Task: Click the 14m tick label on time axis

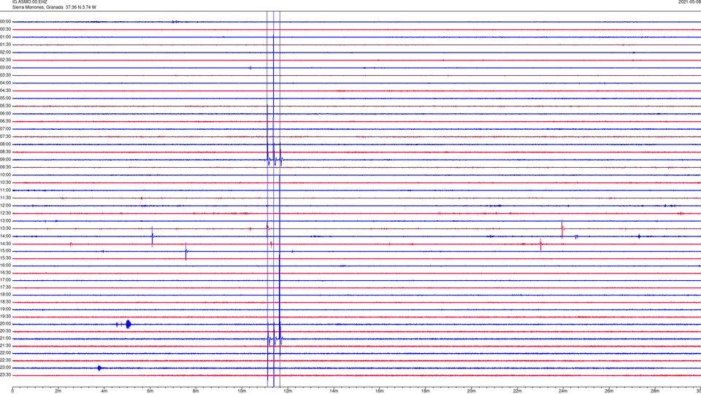Action: point(334,391)
